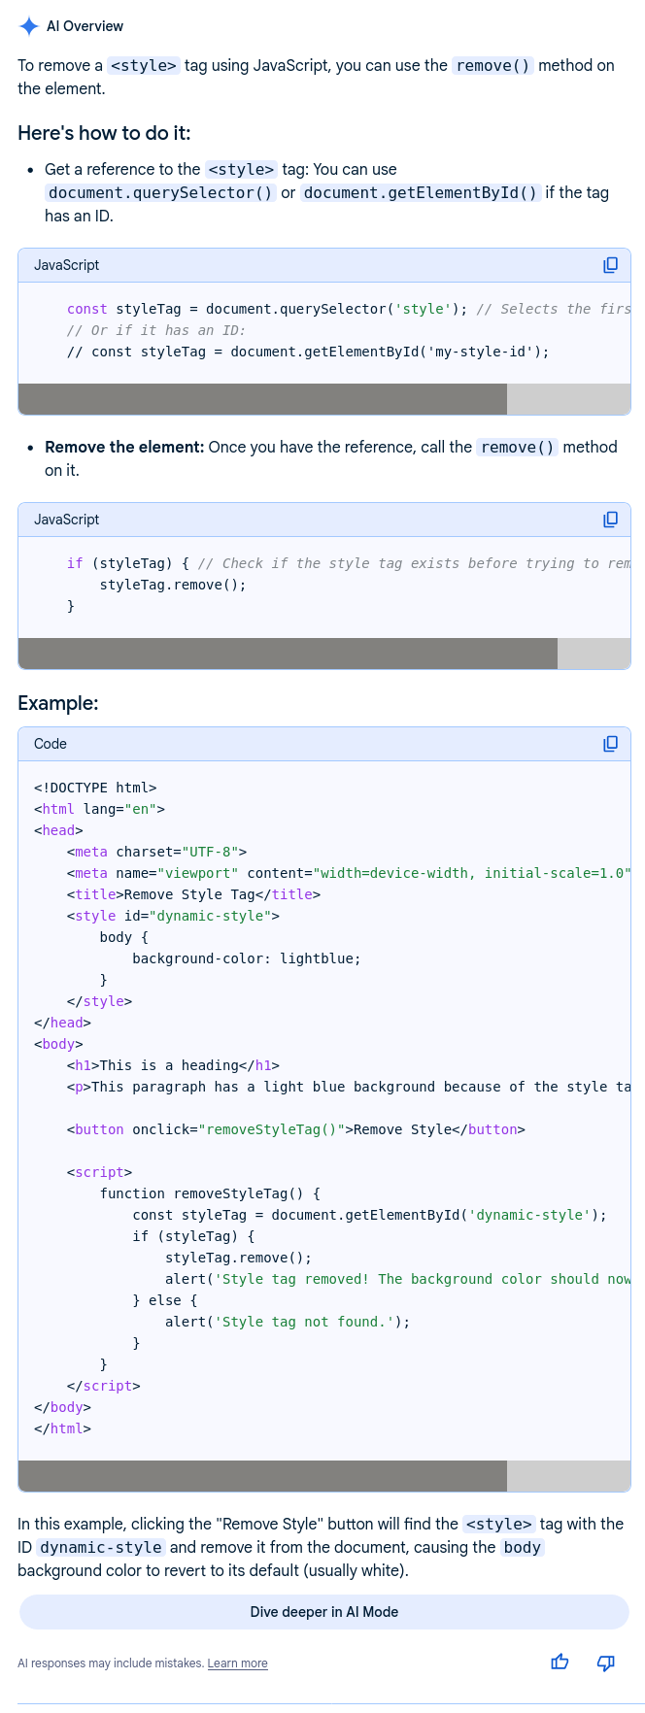Click the "Here's how to do it:" heading
Image resolution: width=645 pixels, height=1713 pixels.
(x=104, y=133)
